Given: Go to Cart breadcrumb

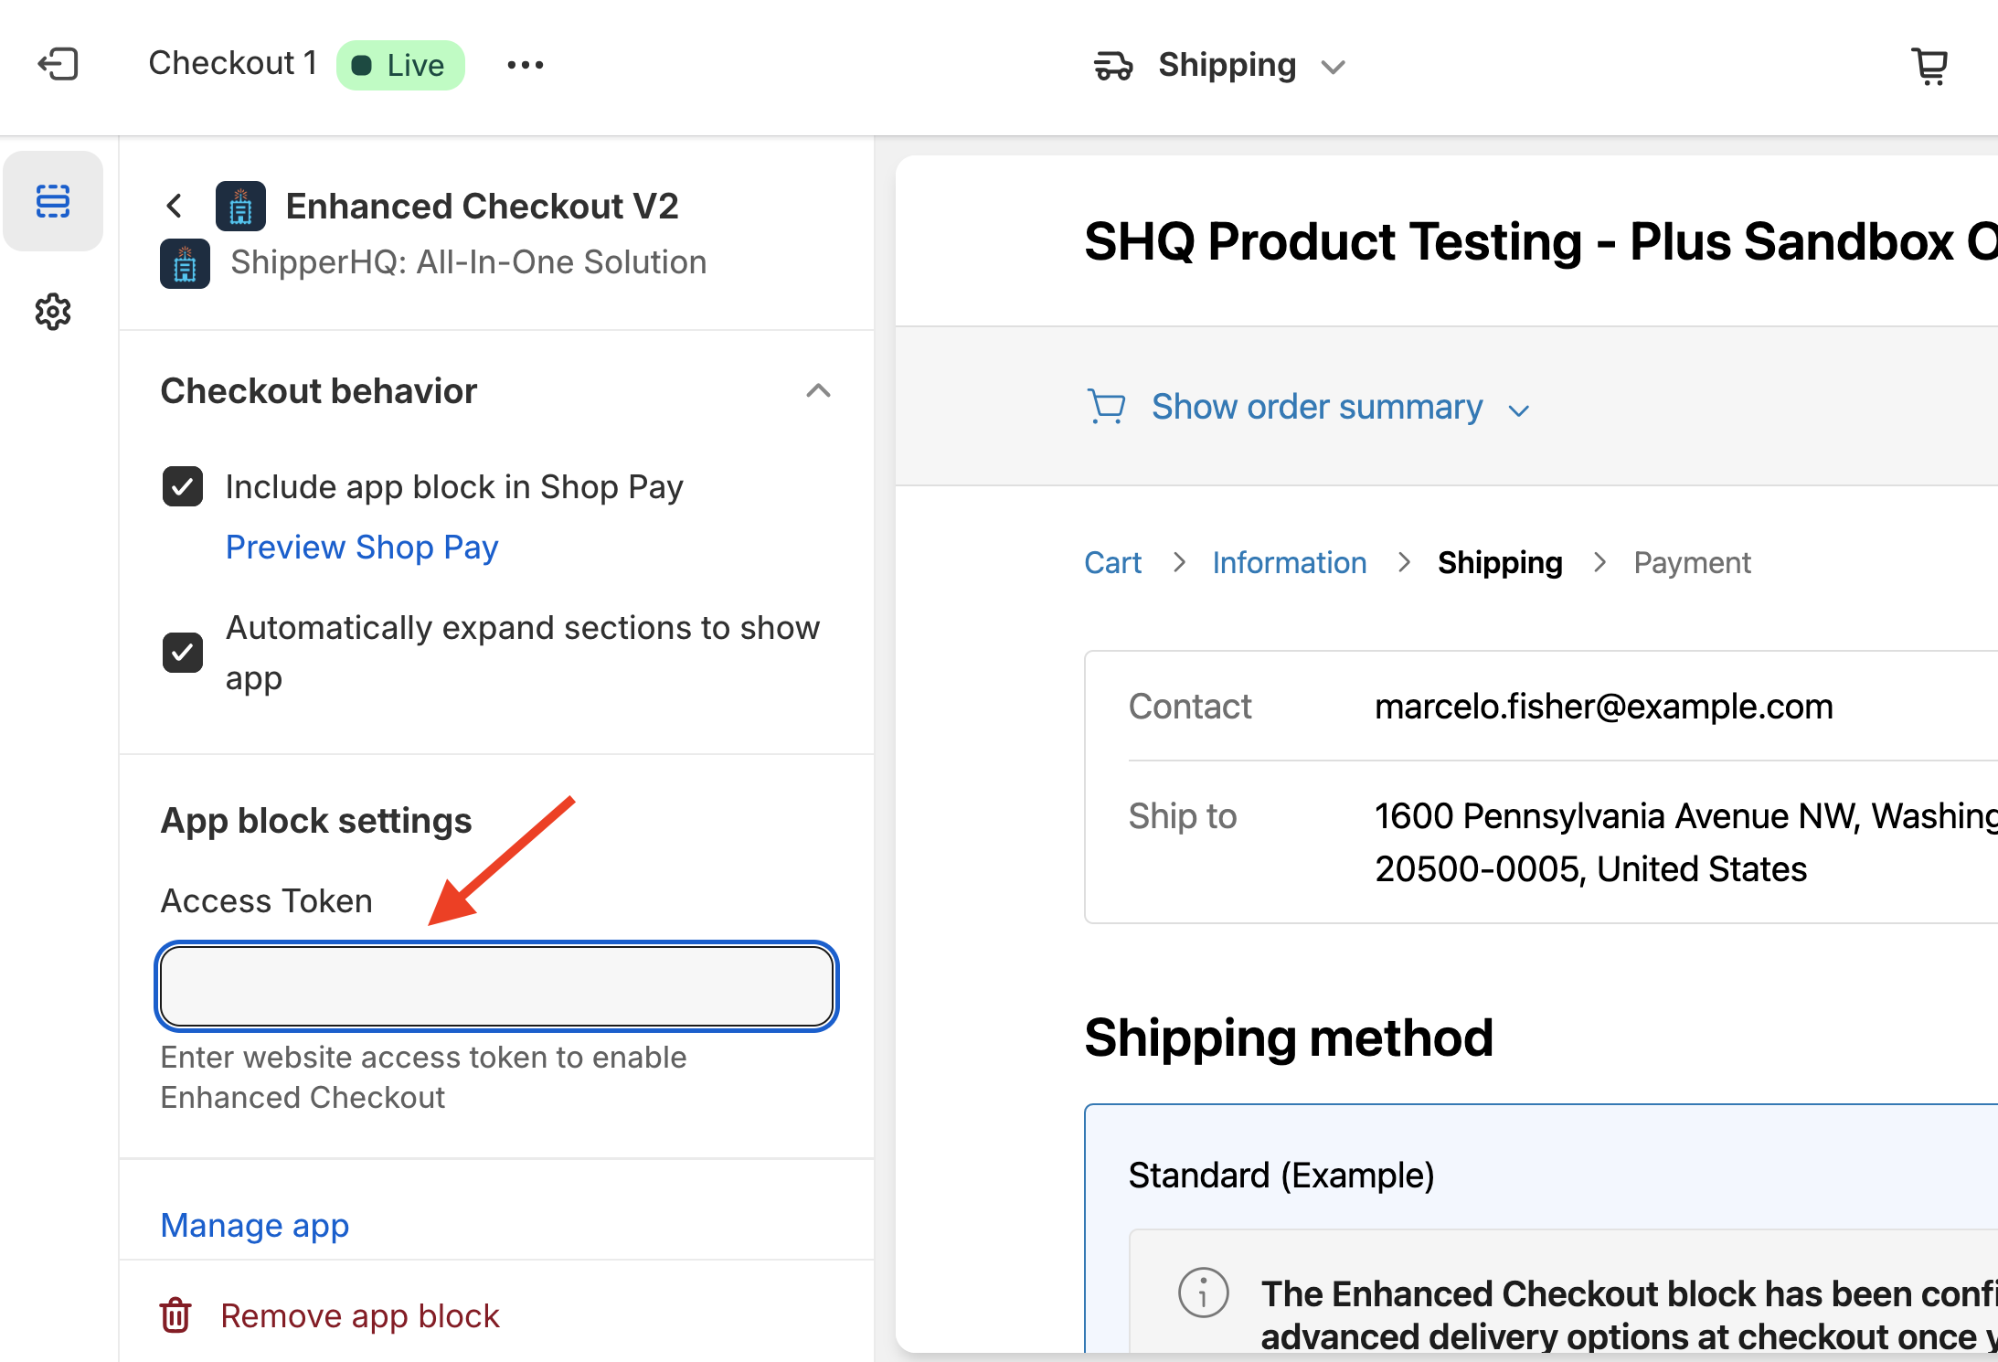Looking at the screenshot, I should click(x=1112, y=563).
